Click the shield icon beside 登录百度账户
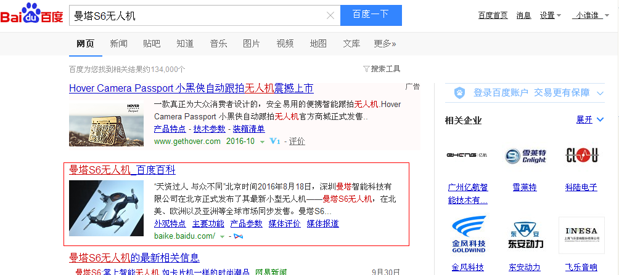The width and height of the screenshot is (619, 275). [459, 93]
